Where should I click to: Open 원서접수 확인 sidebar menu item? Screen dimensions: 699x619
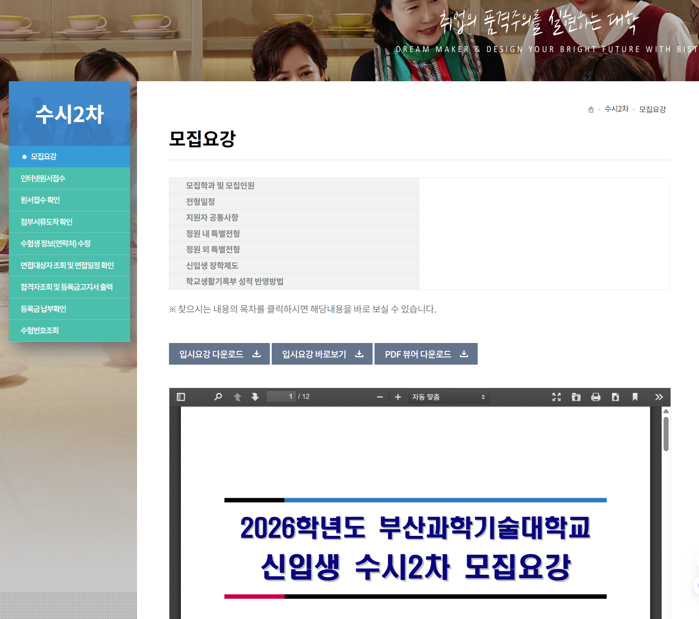69,200
